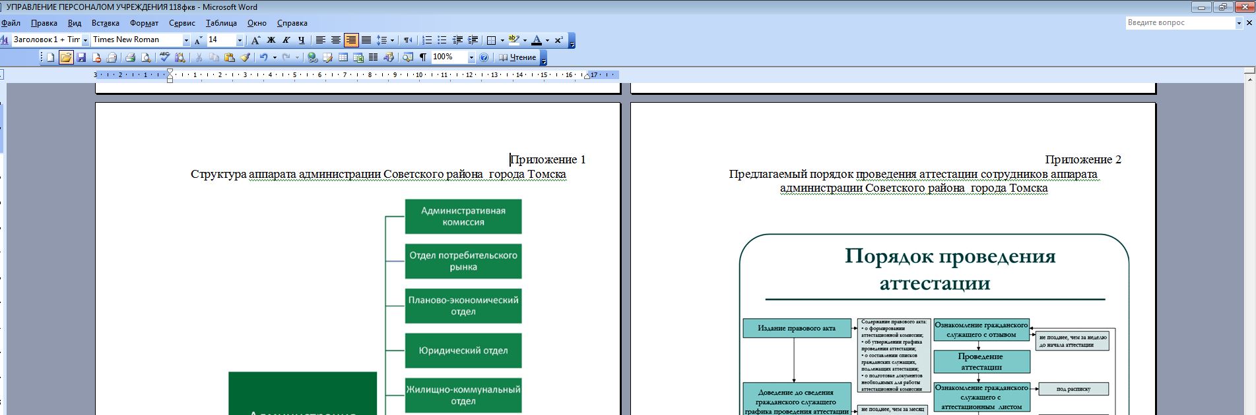This screenshot has height=415, width=1256.
Task: Click the font color A swatch
Action: point(537,40)
